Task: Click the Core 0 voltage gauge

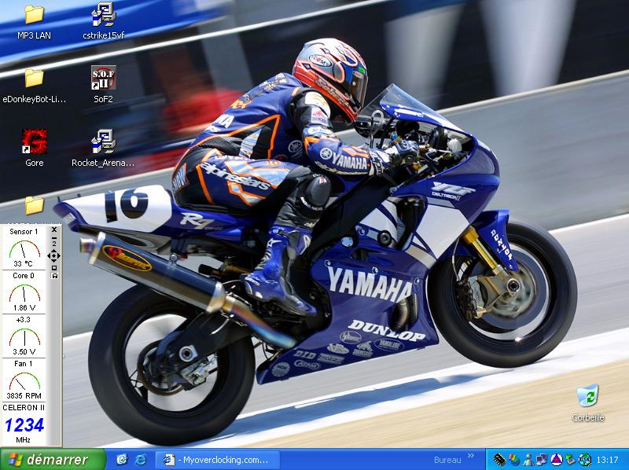Action: (x=24, y=293)
